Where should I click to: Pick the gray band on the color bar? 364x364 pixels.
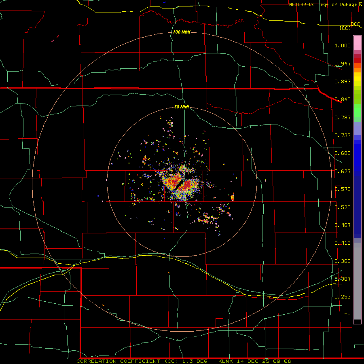(x=357, y=281)
